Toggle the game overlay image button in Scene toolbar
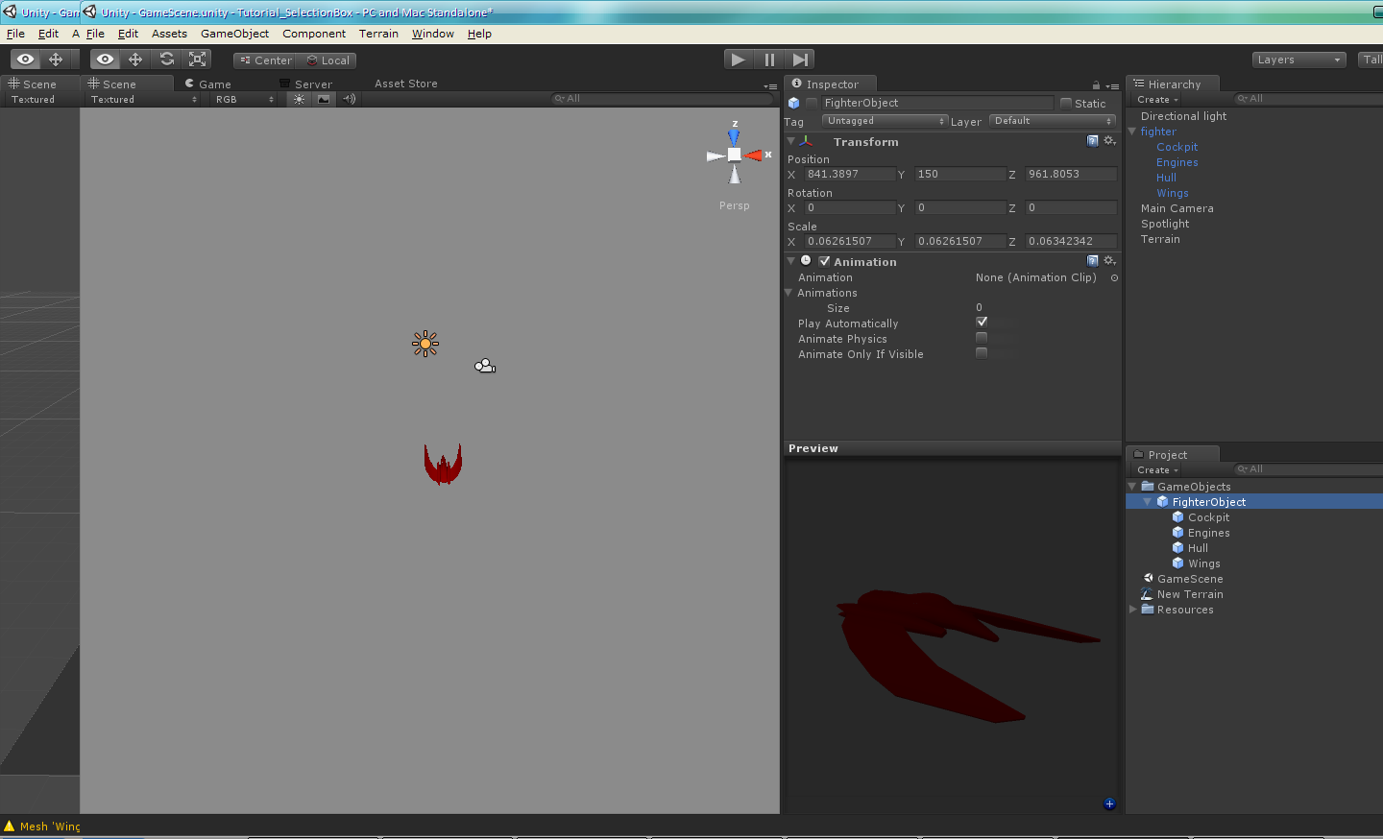Image resolution: width=1383 pixels, height=839 pixels. coord(324,99)
